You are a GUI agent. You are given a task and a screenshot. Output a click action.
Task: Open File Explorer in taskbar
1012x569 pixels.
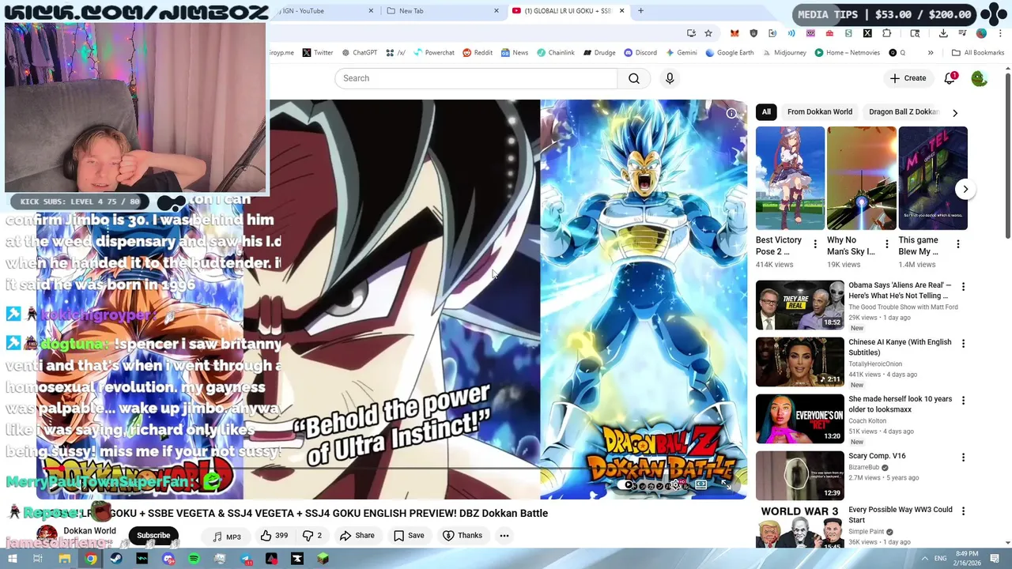64,559
